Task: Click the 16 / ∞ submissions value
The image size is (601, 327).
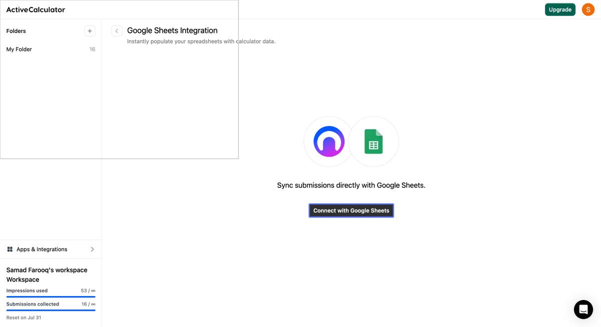Action: 88,304
